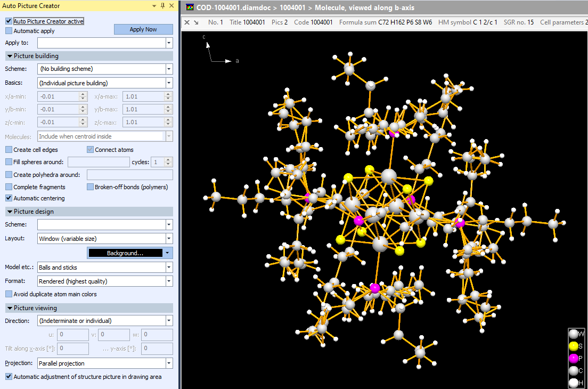Image resolution: width=588 pixels, height=389 pixels.
Task: Enable the Automatic apply checkbox
Action: coord(9,31)
